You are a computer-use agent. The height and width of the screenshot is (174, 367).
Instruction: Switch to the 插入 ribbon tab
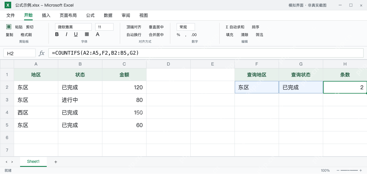tap(46, 15)
